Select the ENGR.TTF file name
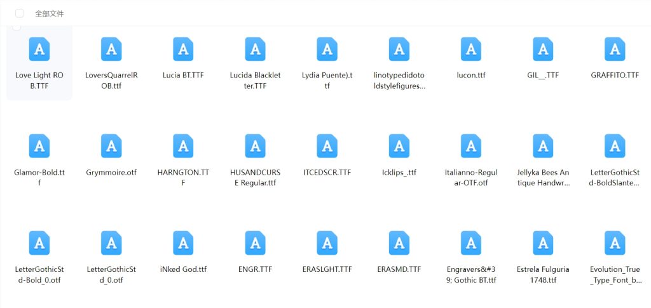 coord(255,269)
